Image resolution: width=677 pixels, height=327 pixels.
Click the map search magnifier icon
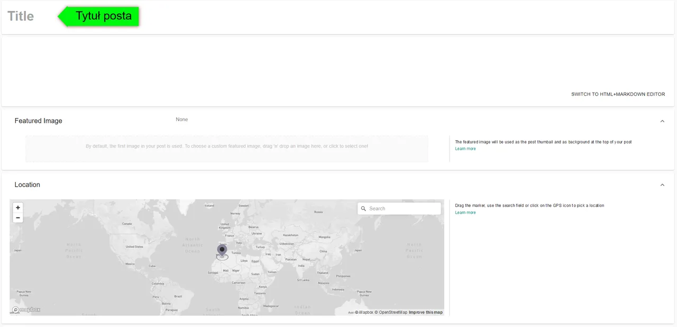(x=363, y=208)
